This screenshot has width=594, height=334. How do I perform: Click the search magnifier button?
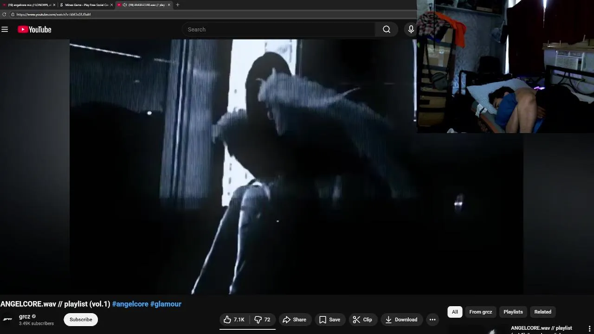tap(387, 30)
